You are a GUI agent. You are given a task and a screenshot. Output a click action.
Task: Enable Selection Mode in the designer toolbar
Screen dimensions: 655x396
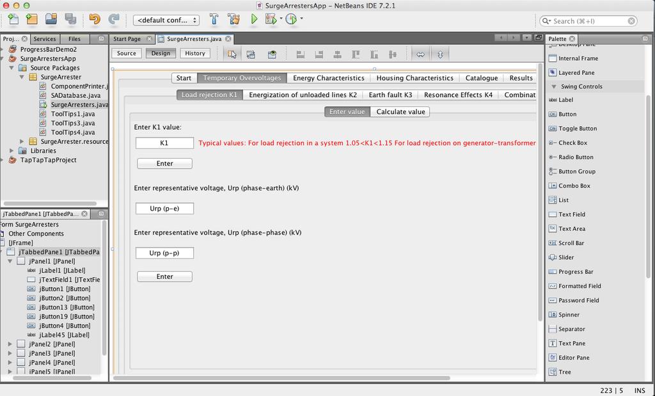232,54
